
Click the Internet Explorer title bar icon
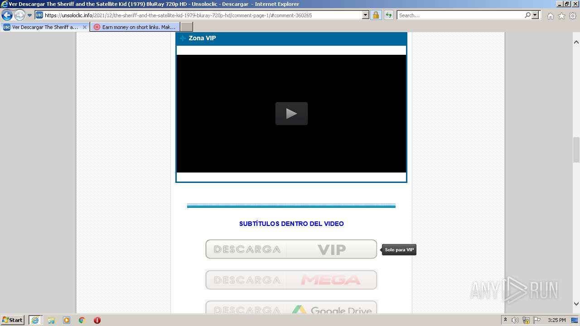[x=5, y=4]
